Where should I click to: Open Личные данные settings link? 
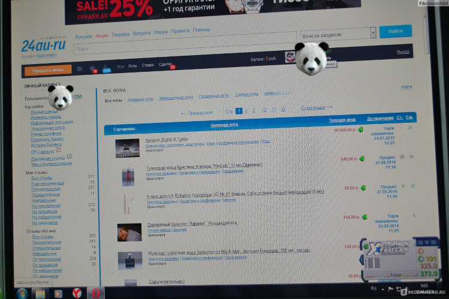pyautogui.click(x=44, y=112)
